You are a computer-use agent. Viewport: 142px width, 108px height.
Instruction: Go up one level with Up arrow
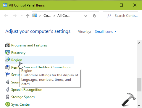point(28,16)
